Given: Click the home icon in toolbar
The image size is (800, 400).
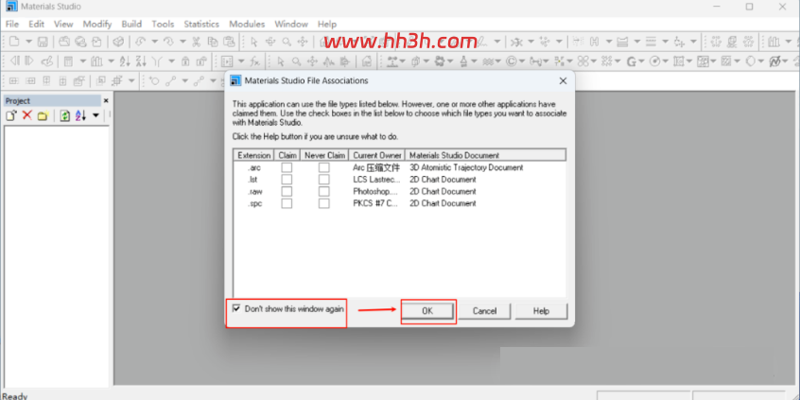Looking at the screenshot, I should pyautogui.click(x=366, y=61).
